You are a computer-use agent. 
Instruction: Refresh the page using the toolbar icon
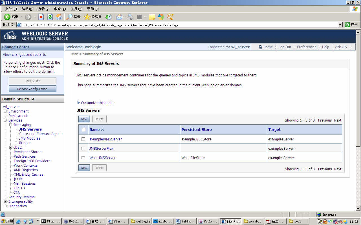click(x=50, y=17)
